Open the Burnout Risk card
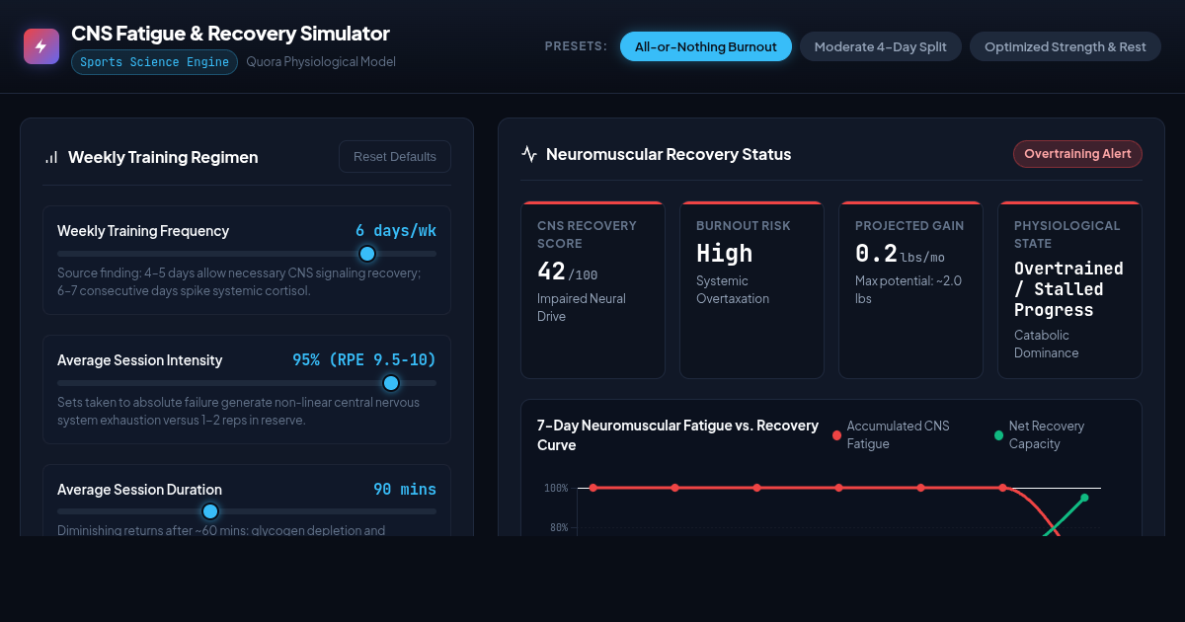This screenshot has height=622, width=1185. [751, 289]
